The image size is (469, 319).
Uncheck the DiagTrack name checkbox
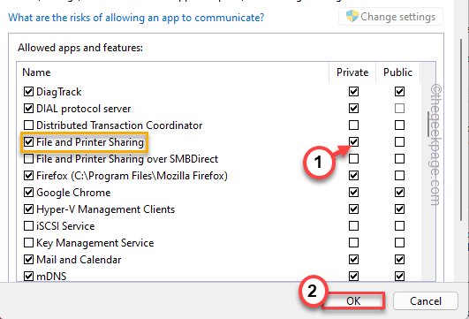(x=28, y=92)
